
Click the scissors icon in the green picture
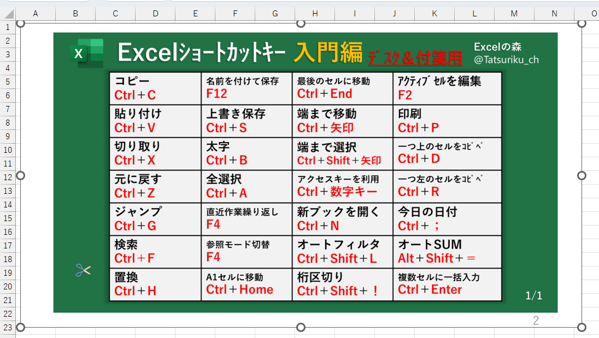83,270
